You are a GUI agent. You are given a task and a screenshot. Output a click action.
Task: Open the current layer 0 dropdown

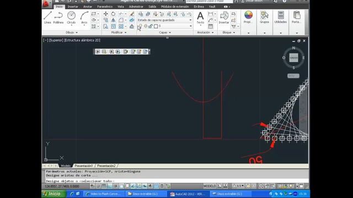(190, 26)
